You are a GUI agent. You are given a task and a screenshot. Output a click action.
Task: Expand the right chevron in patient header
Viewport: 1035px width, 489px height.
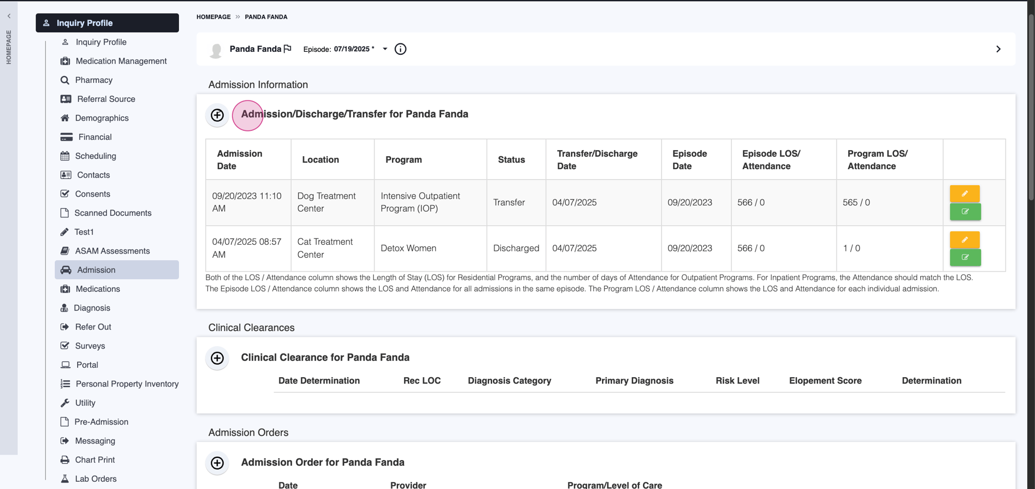click(998, 49)
